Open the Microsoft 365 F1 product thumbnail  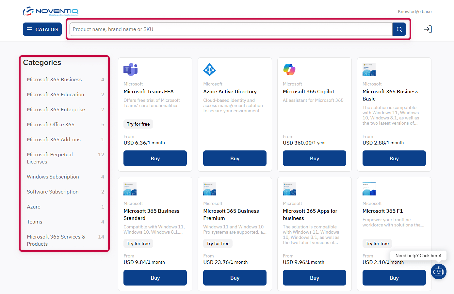click(369, 189)
